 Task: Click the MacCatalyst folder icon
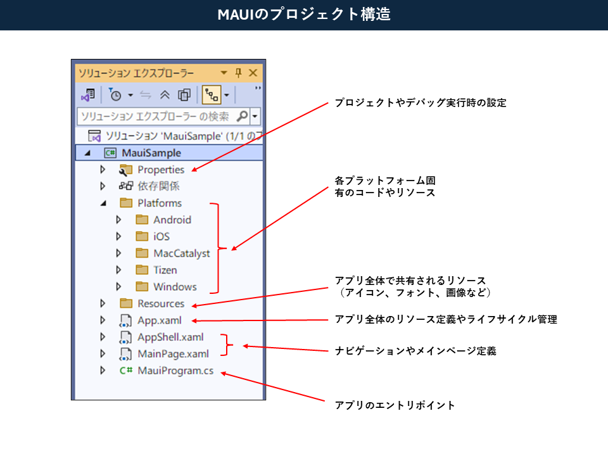142,253
